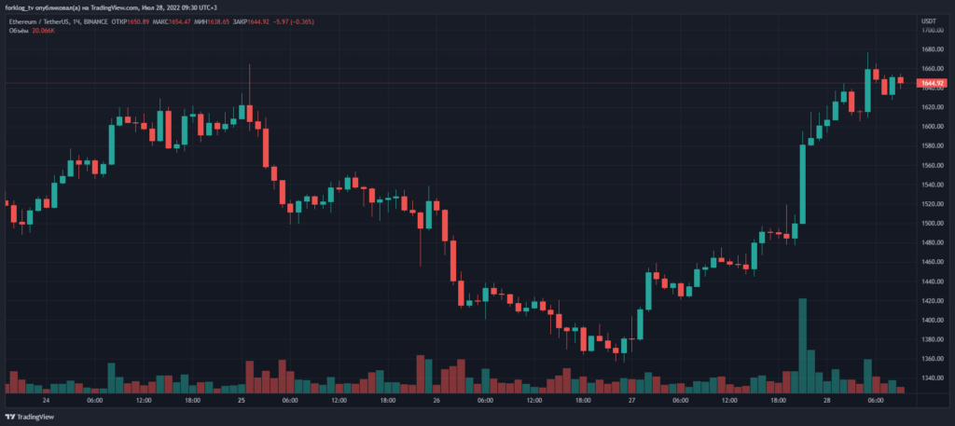Click the 1500.00 price scale label
Screen dimensions: 955x426
pos(932,224)
